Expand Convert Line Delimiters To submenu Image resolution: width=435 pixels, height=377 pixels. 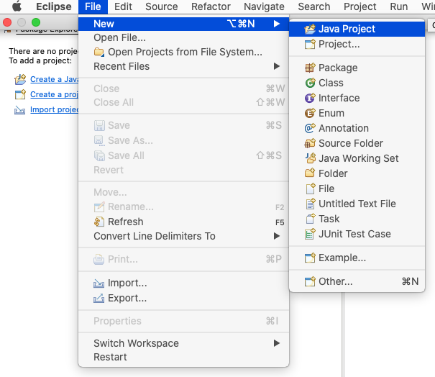tap(277, 236)
